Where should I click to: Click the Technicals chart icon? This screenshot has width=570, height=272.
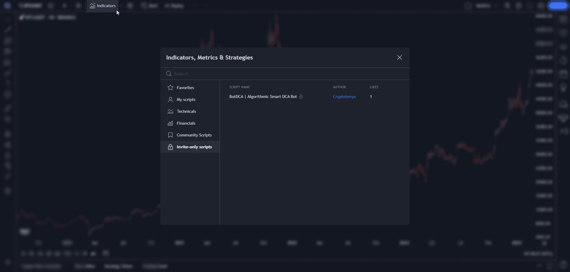pyautogui.click(x=170, y=111)
